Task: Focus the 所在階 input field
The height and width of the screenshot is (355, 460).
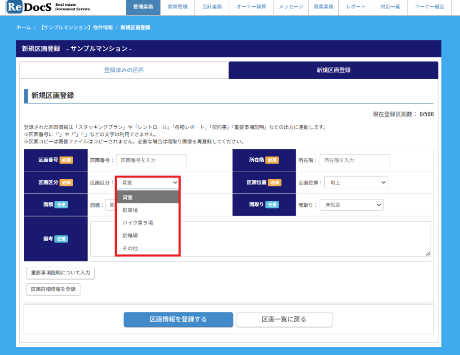Action: point(355,160)
